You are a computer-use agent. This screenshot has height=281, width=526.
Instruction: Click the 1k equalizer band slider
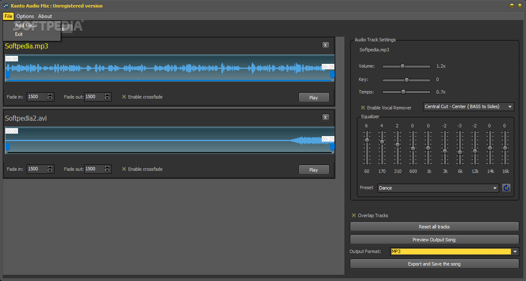tap(428, 148)
